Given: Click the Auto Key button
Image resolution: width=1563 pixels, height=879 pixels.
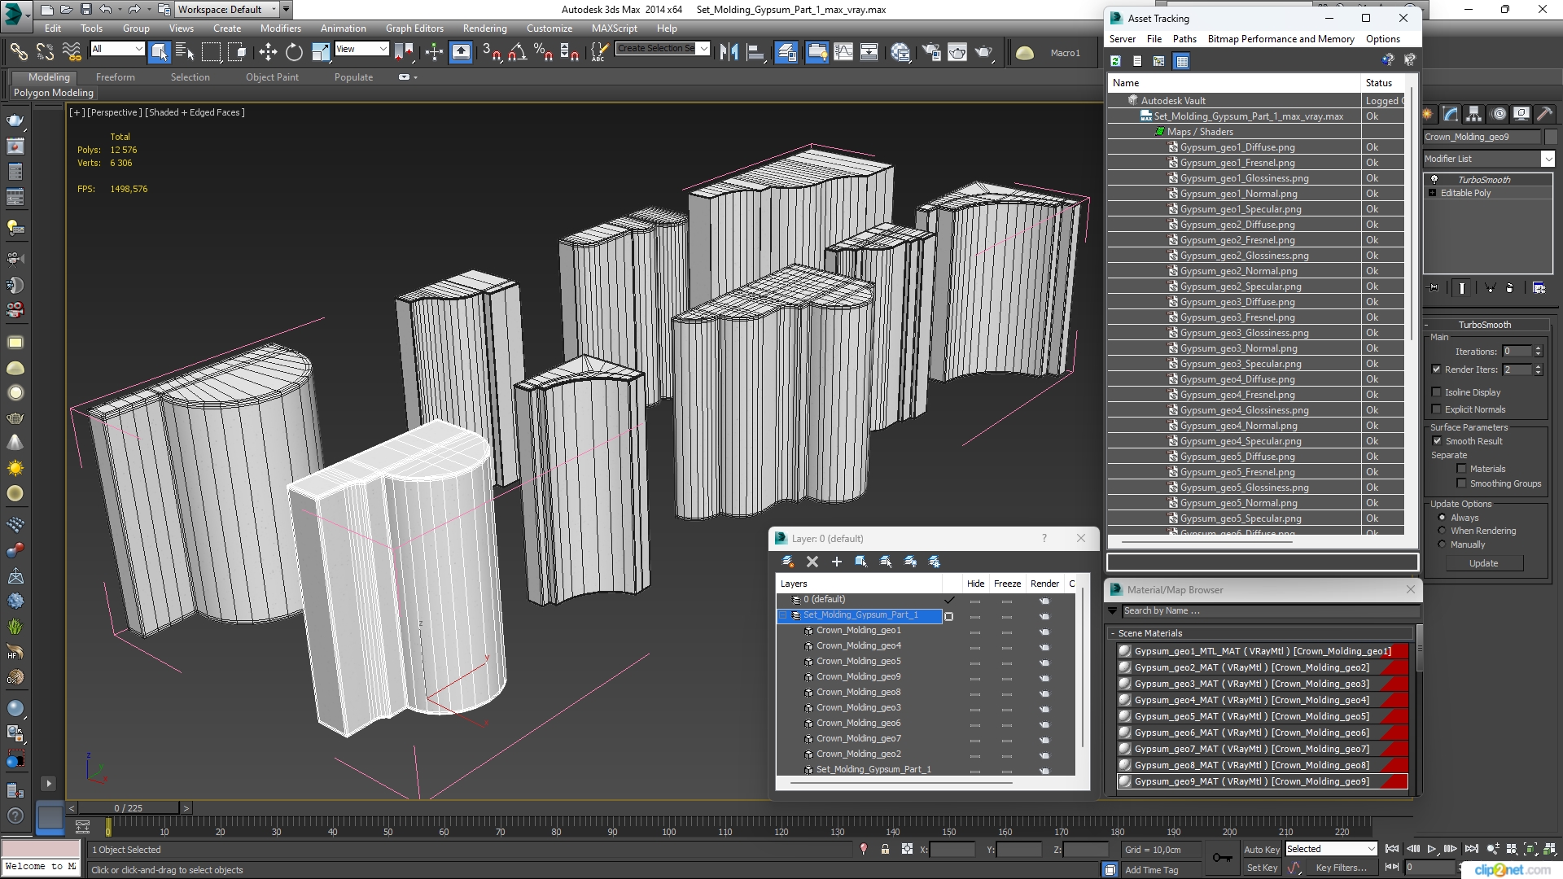Looking at the screenshot, I should pos(1262,849).
